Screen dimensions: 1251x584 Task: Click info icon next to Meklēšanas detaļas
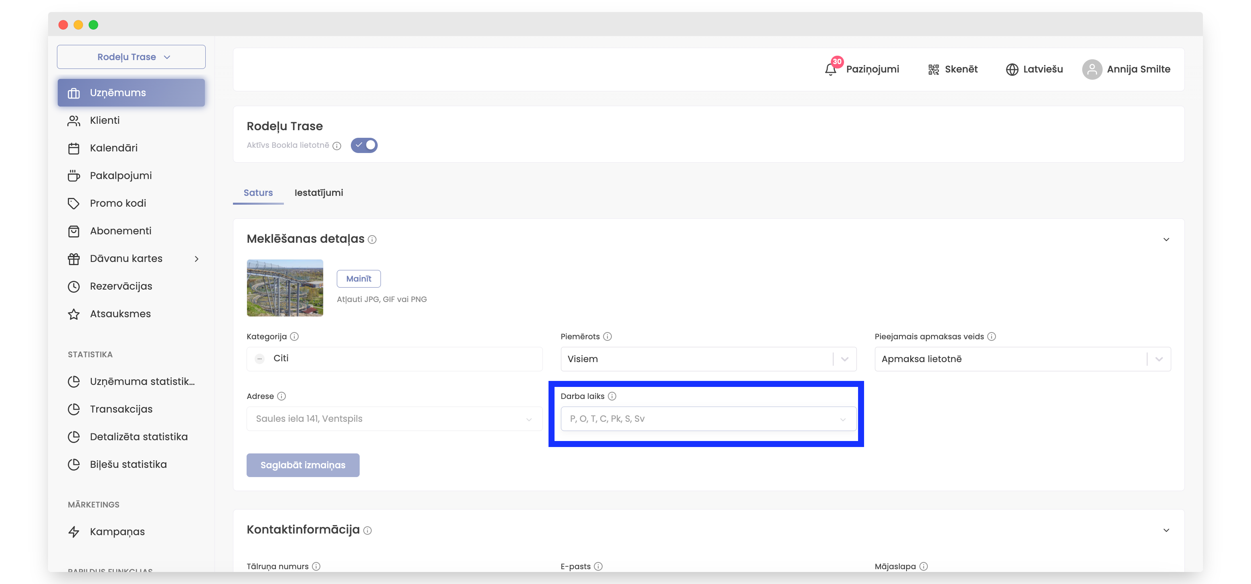tap(372, 240)
